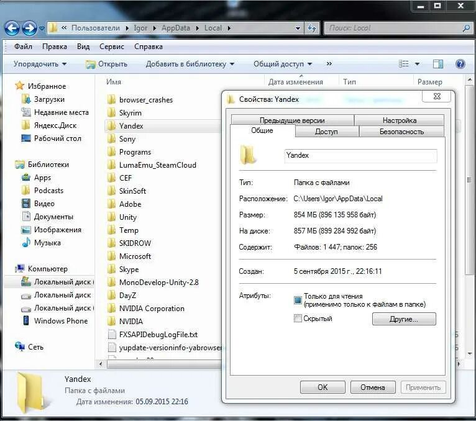
Task: Open Недавние места in the sidebar
Action: (62, 112)
